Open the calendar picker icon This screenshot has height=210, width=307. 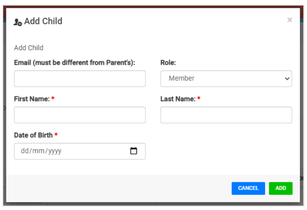pos(134,151)
